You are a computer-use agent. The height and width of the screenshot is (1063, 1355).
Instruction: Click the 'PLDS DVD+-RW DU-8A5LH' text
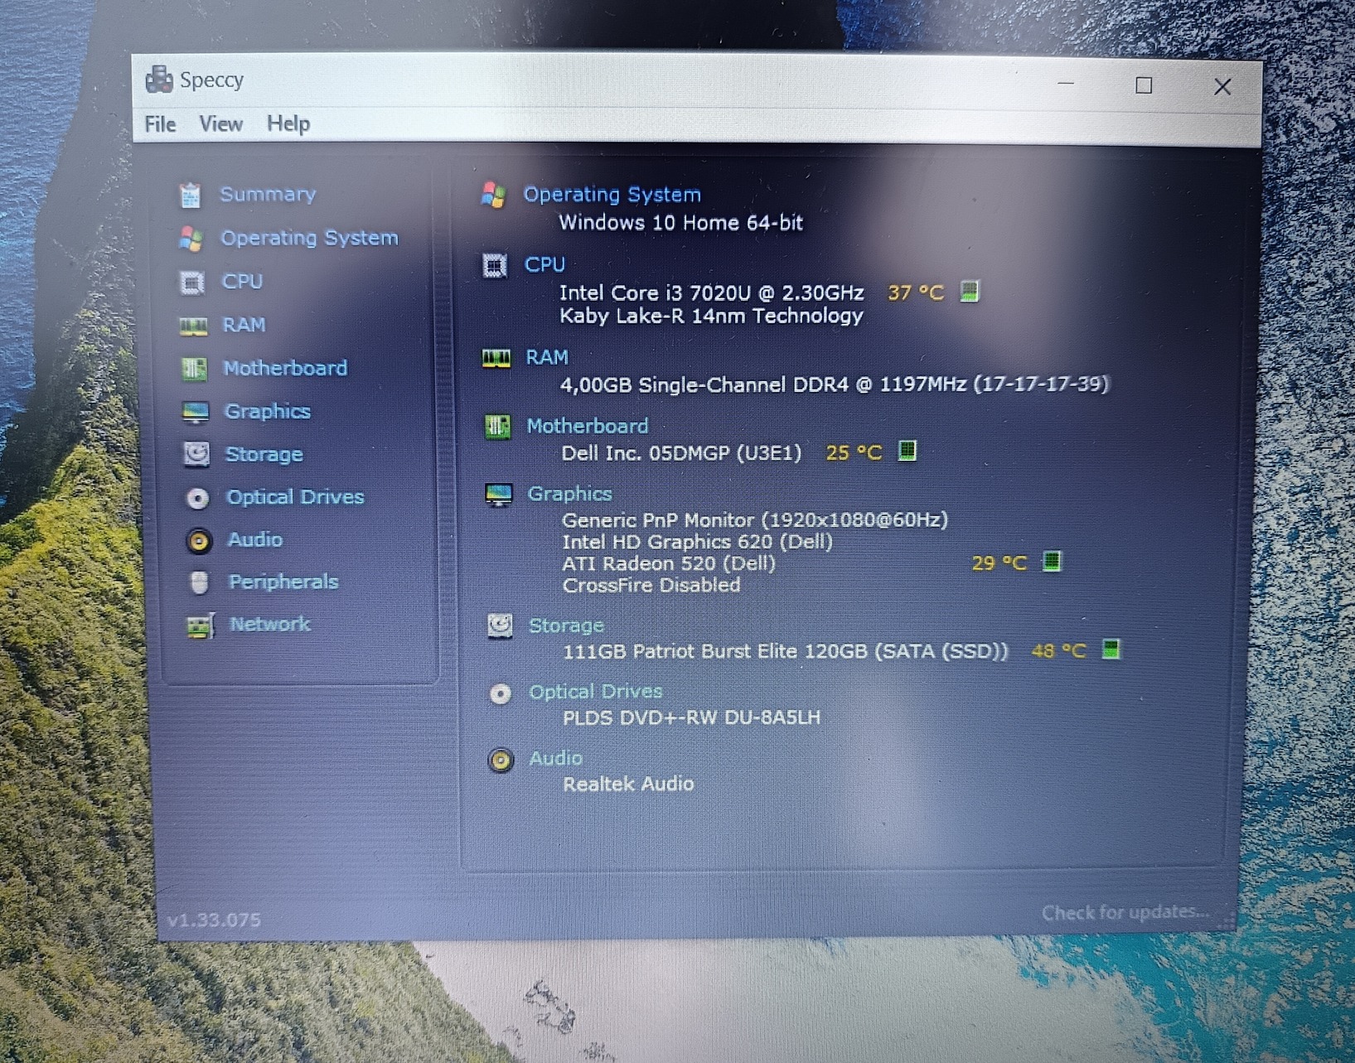point(691,718)
